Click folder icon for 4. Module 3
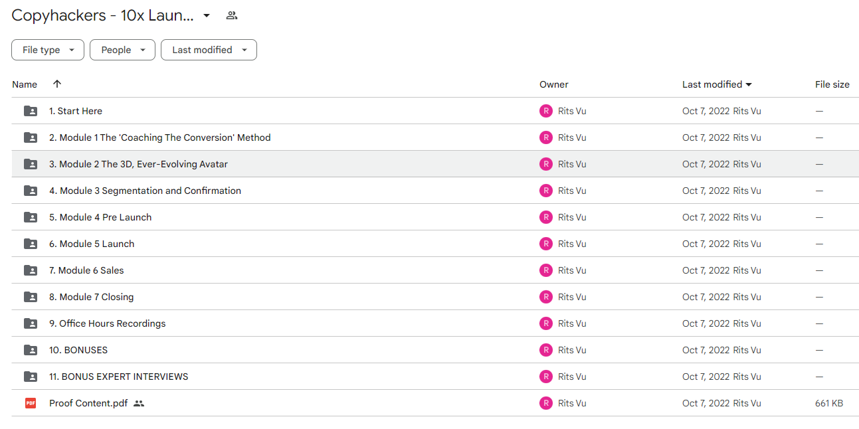859x429 pixels. click(31, 191)
